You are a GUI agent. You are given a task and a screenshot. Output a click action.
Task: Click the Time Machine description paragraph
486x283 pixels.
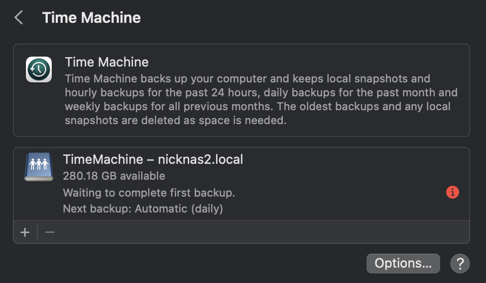(261, 99)
